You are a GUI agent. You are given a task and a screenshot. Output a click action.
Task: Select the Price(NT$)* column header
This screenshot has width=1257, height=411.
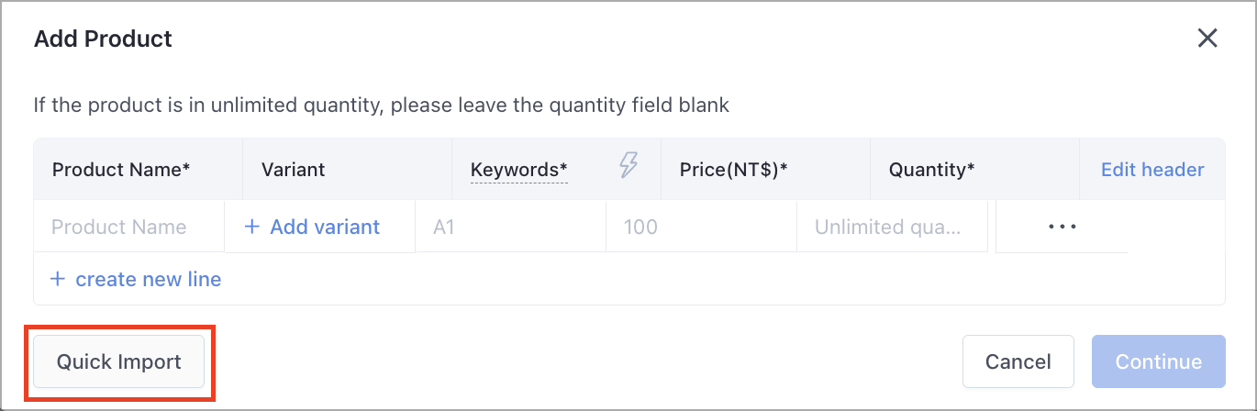click(765, 170)
